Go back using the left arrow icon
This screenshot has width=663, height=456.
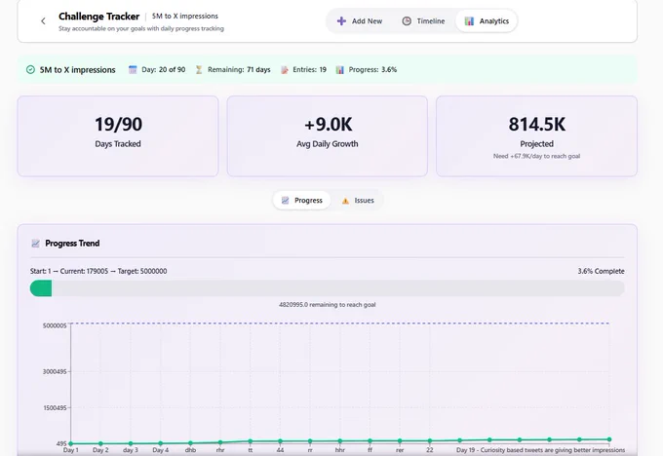tap(43, 21)
